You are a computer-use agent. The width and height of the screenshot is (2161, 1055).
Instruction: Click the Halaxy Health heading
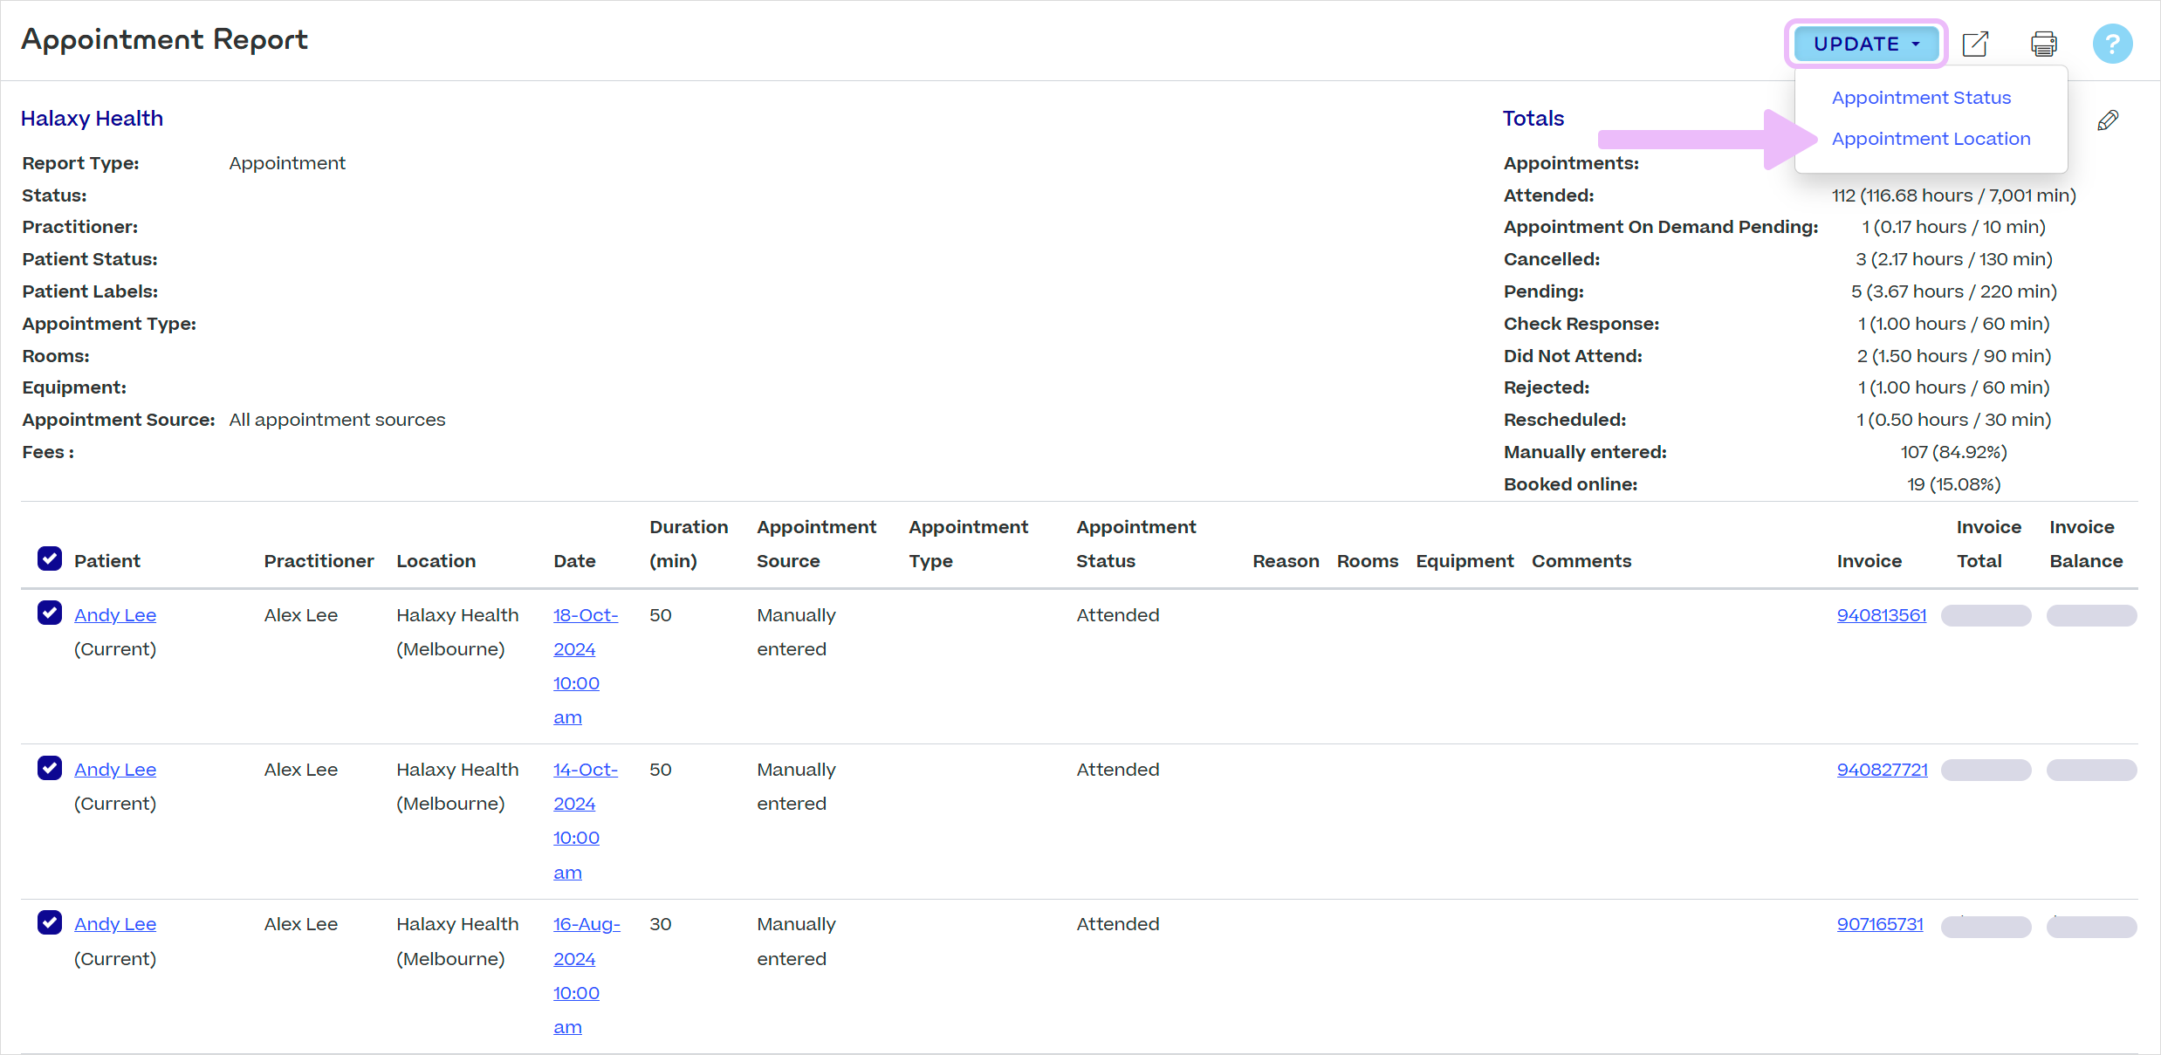click(x=92, y=118)
